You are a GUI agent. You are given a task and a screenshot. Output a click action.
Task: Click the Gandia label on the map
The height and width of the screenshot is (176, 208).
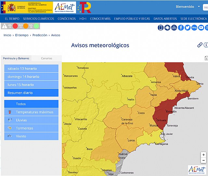coord(190,77)
